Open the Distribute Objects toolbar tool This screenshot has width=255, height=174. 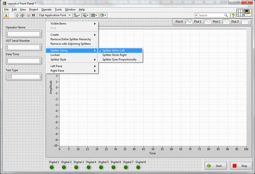pos(85,15)
